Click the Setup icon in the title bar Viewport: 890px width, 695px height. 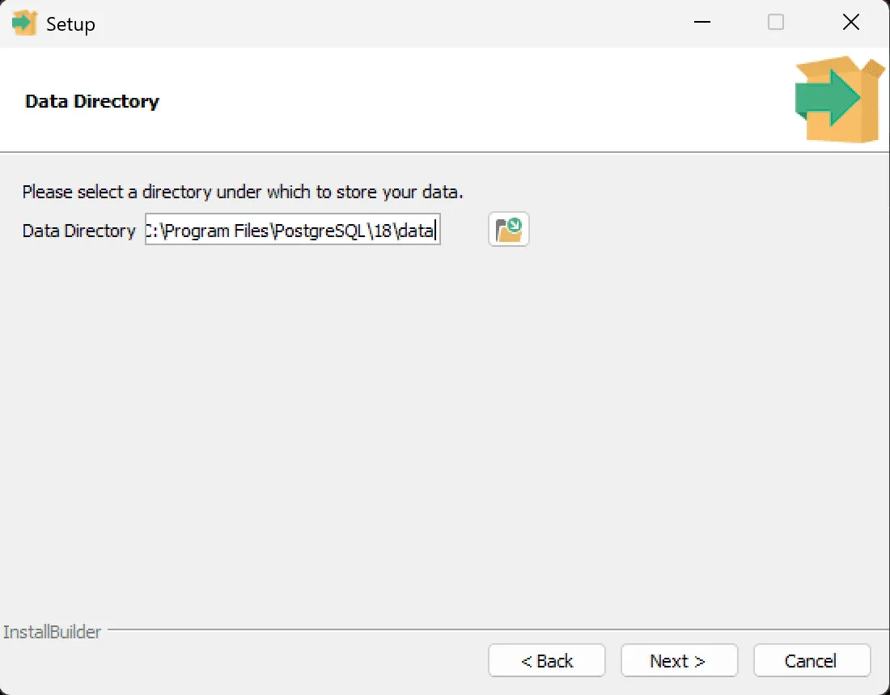(24, 22)
